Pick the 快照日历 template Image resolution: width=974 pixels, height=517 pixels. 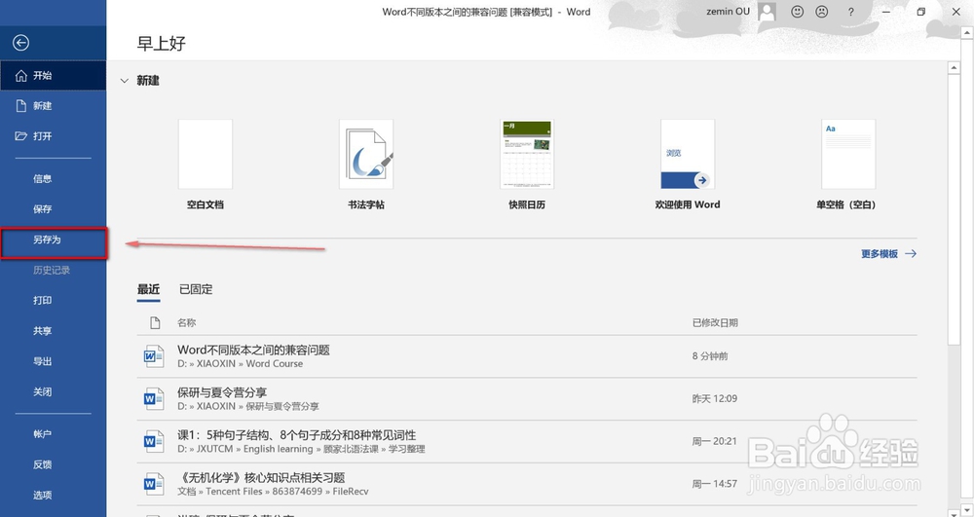pos(527,154)
